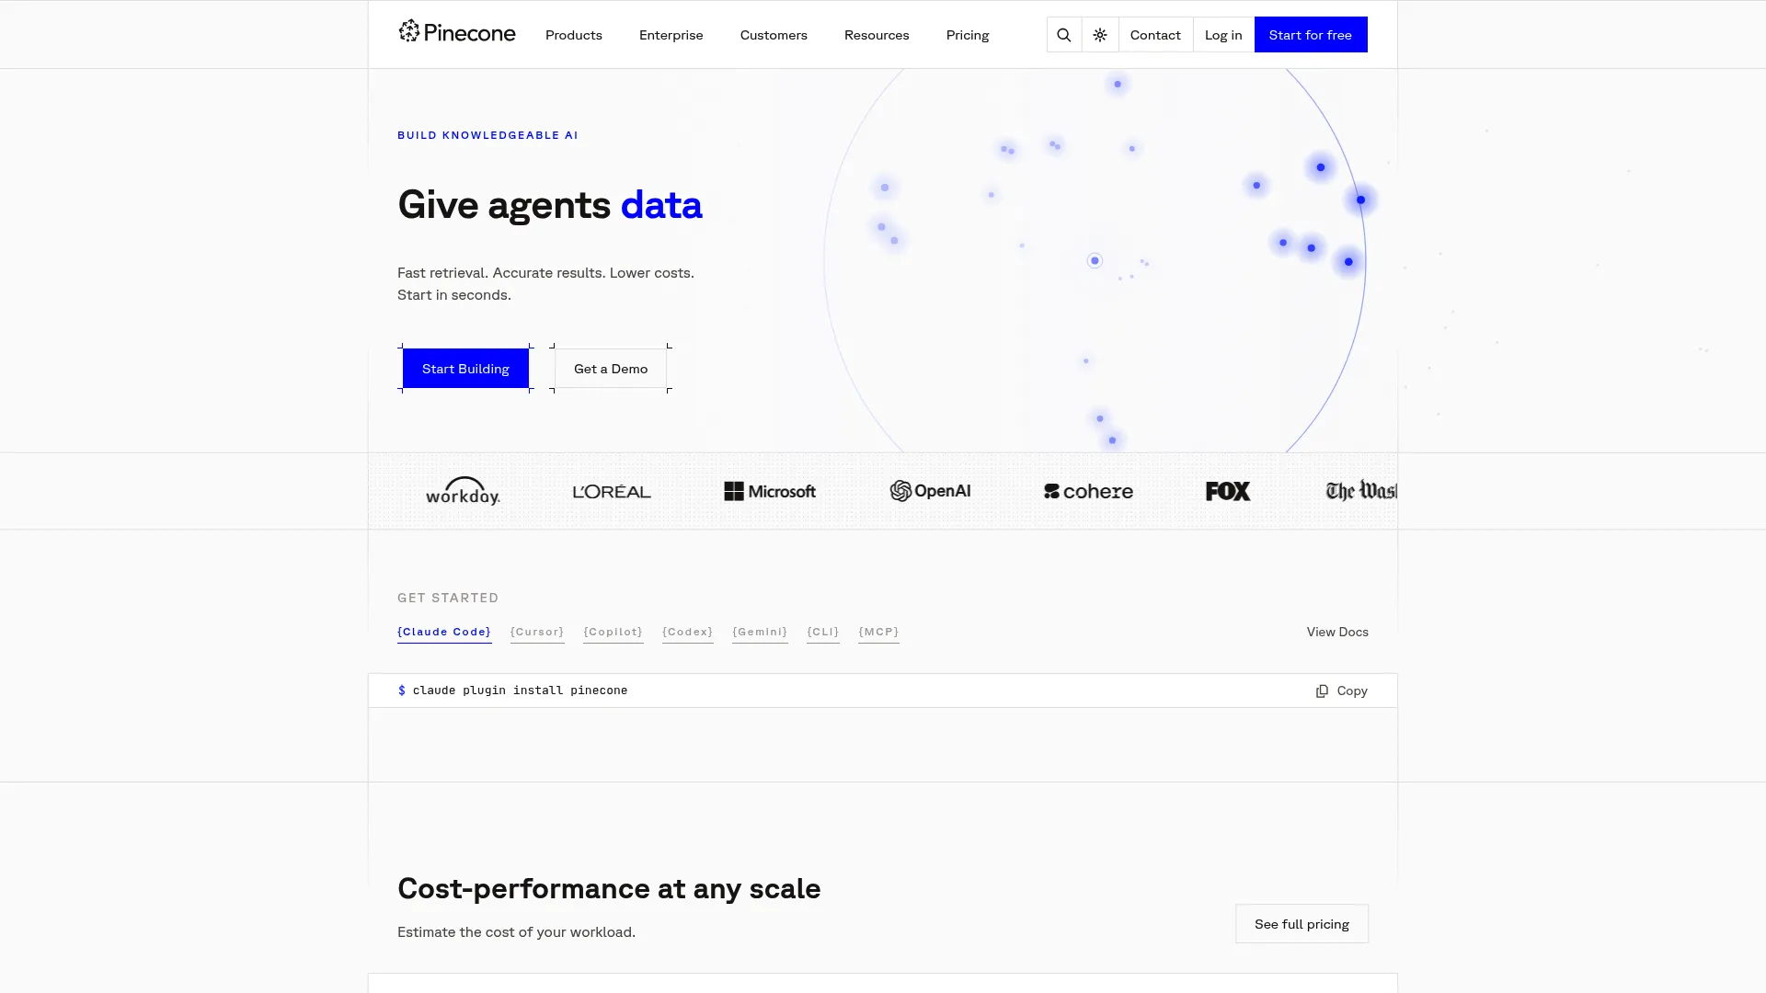Image resolution: width=1766 pixels, height=993 pixels.
Task: Select the {Claude Code} tab
Action: pos(444,633)
